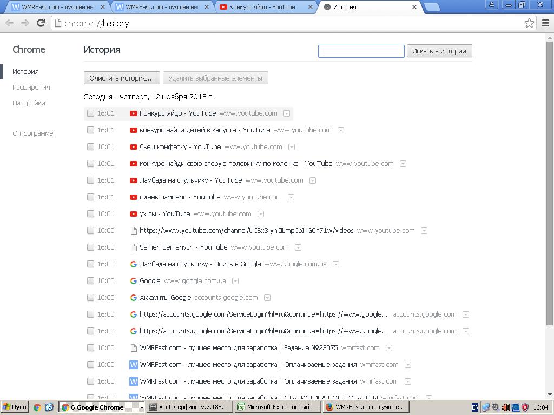This screenshot has height=415, width=554.
Task: Open the new tab button
Action: point(432,7)
